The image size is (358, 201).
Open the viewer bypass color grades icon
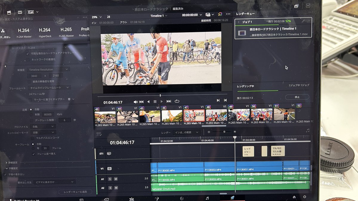(x=220, y=14)
